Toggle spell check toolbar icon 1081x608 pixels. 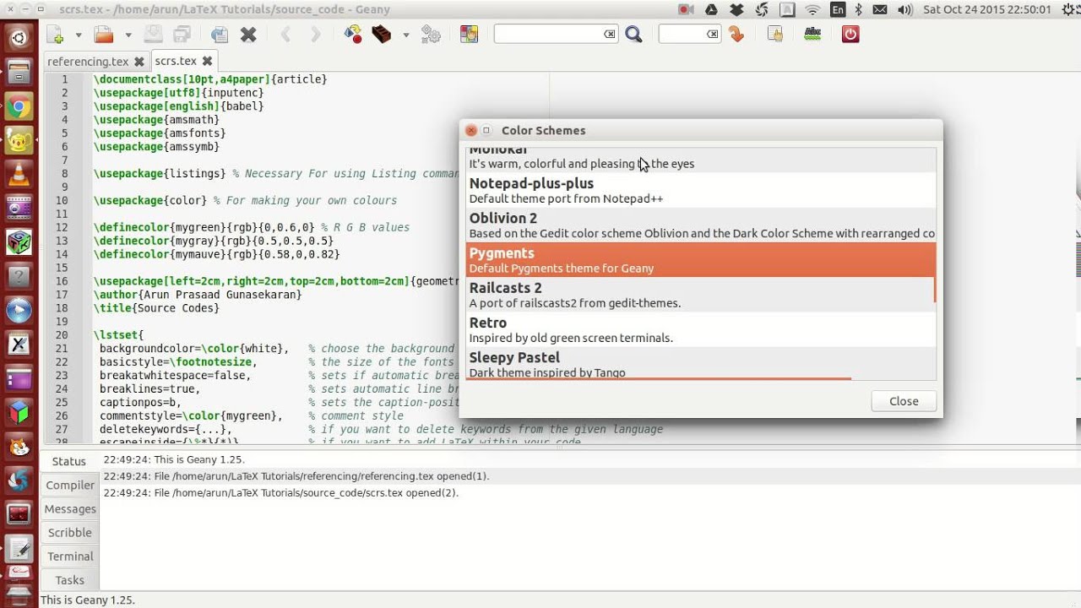(812, 35)
